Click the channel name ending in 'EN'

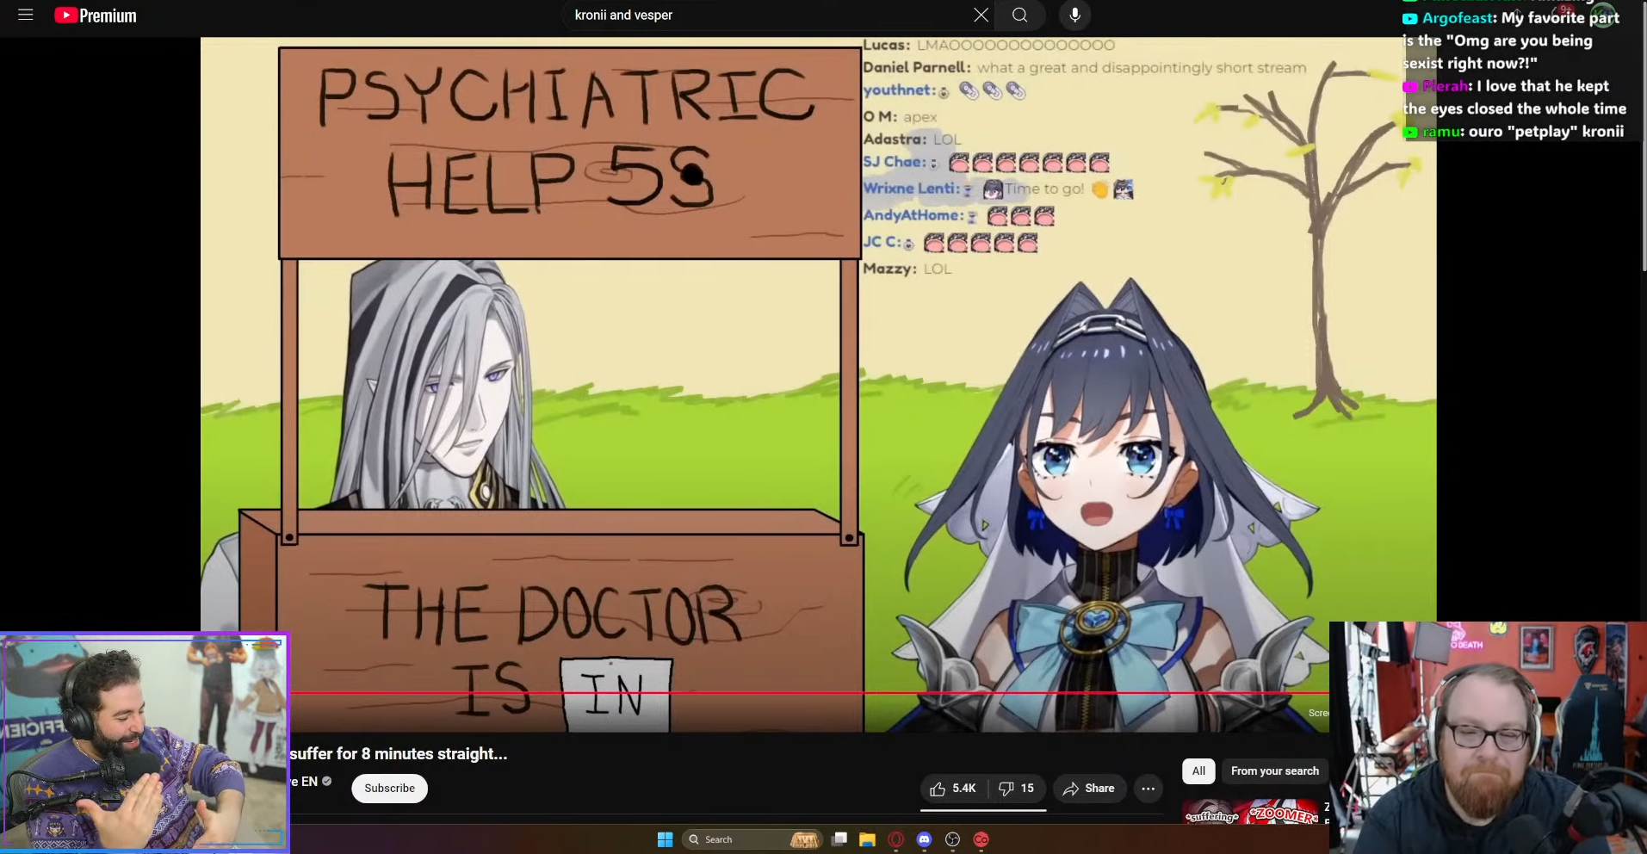tap(304, 782)
